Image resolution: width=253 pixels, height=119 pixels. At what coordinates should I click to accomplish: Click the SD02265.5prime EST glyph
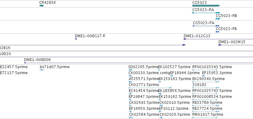tap(130, 70)
